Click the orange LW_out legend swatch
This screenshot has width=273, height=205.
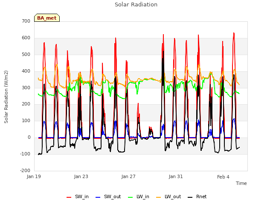[158, 197]
